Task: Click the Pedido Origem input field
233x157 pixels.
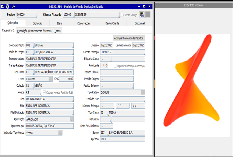Action: point(117,79)
